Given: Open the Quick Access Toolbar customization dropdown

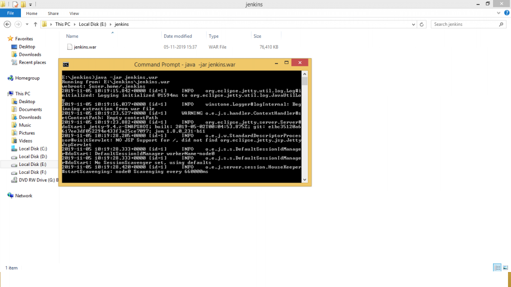Looking at the screenshot, I should [x=30, y=4].
